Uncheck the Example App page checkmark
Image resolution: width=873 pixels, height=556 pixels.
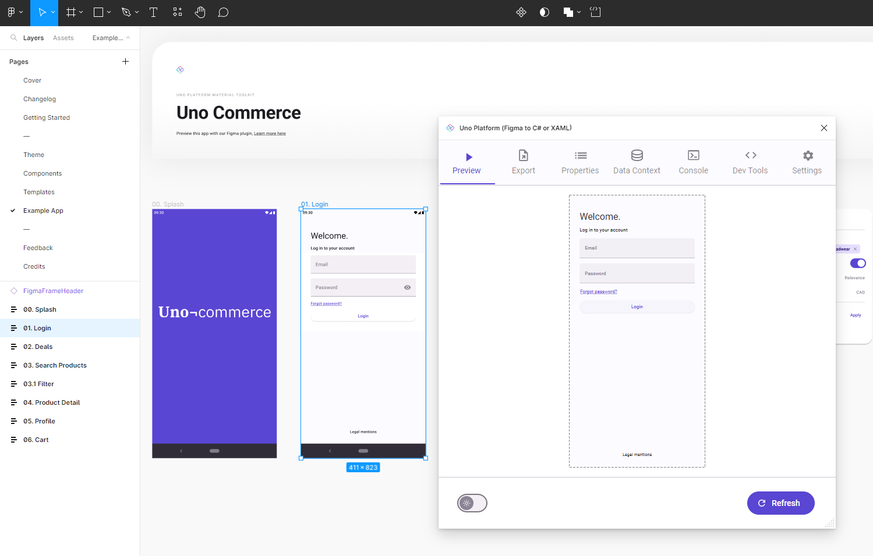13,211
